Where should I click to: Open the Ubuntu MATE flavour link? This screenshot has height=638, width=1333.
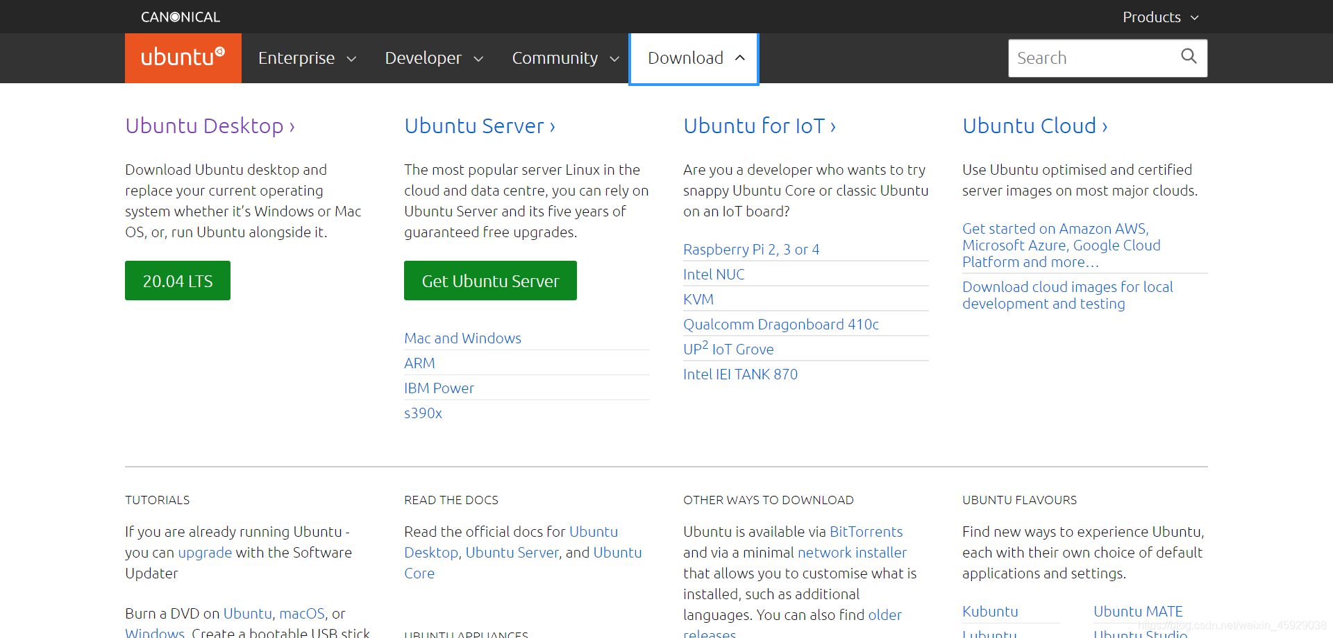(1138, 612)
